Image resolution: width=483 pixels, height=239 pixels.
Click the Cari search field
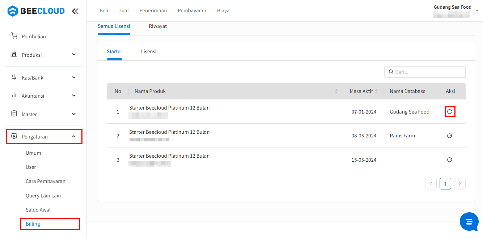[425, 72]
